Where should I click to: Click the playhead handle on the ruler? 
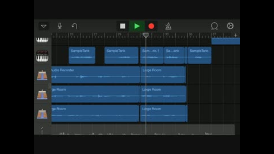[146, 35]
